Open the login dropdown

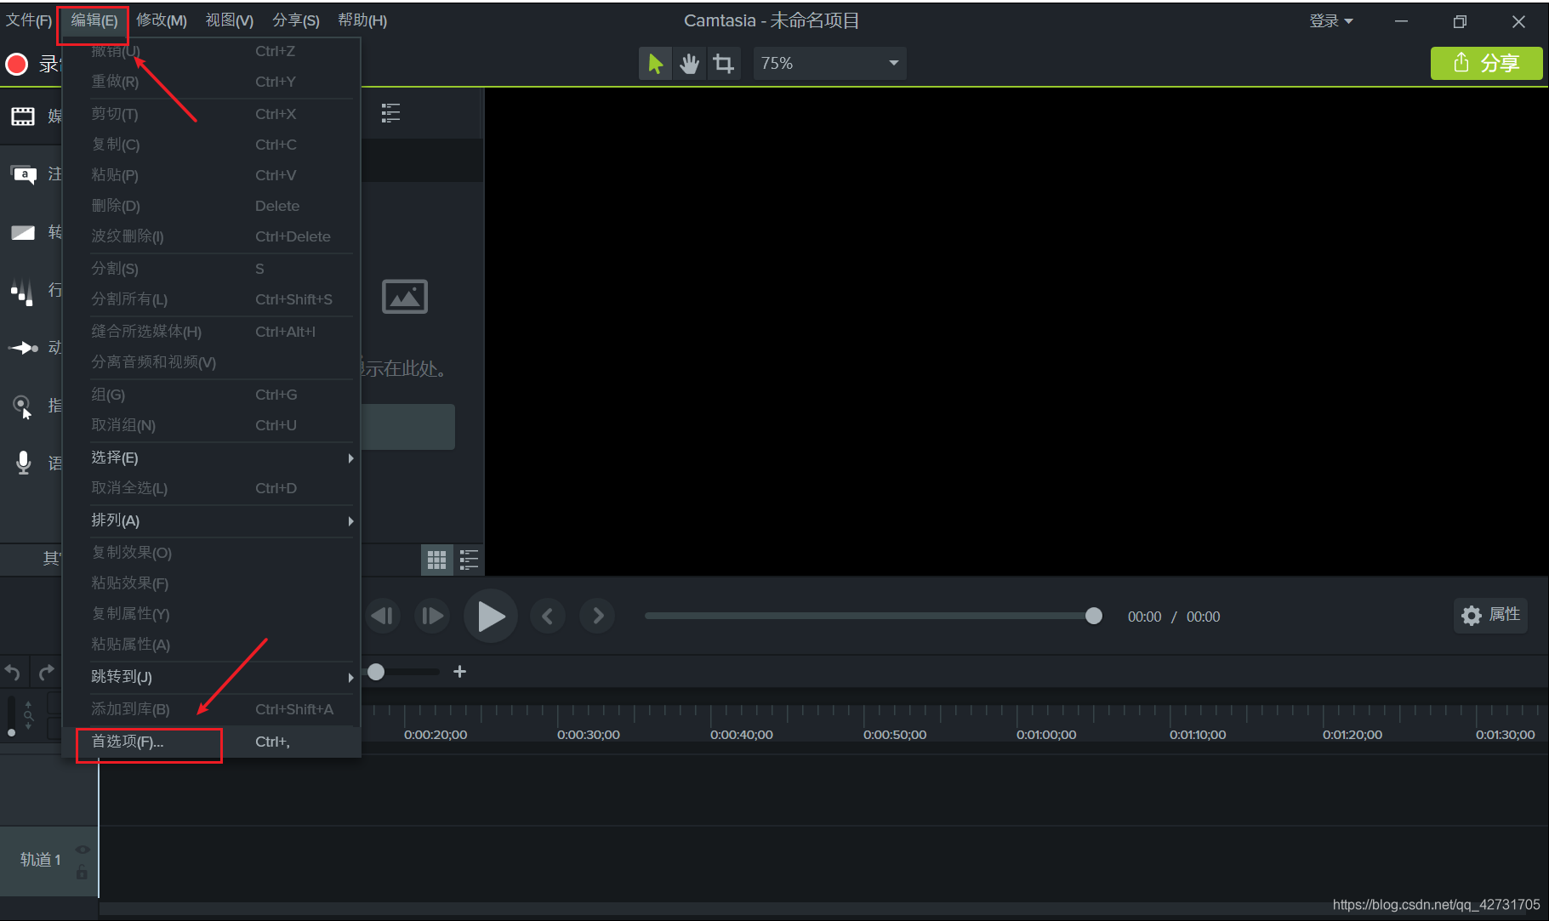coord(1331,21)
